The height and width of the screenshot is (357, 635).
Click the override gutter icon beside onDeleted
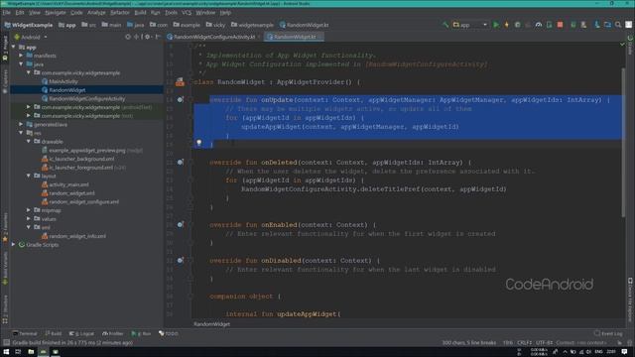point(181,162)
